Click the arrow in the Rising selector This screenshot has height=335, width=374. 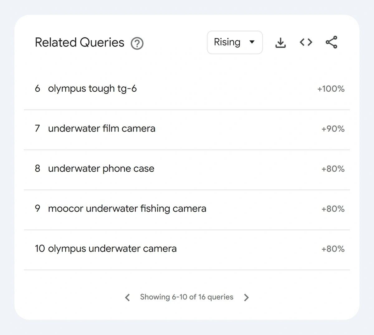(x=252, y=42)
